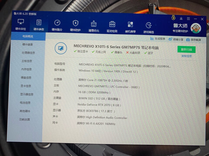Screen dimensions: 209x156
Task: Click the Core i7-10875H processor value
Action: click(x=103, y=80)
